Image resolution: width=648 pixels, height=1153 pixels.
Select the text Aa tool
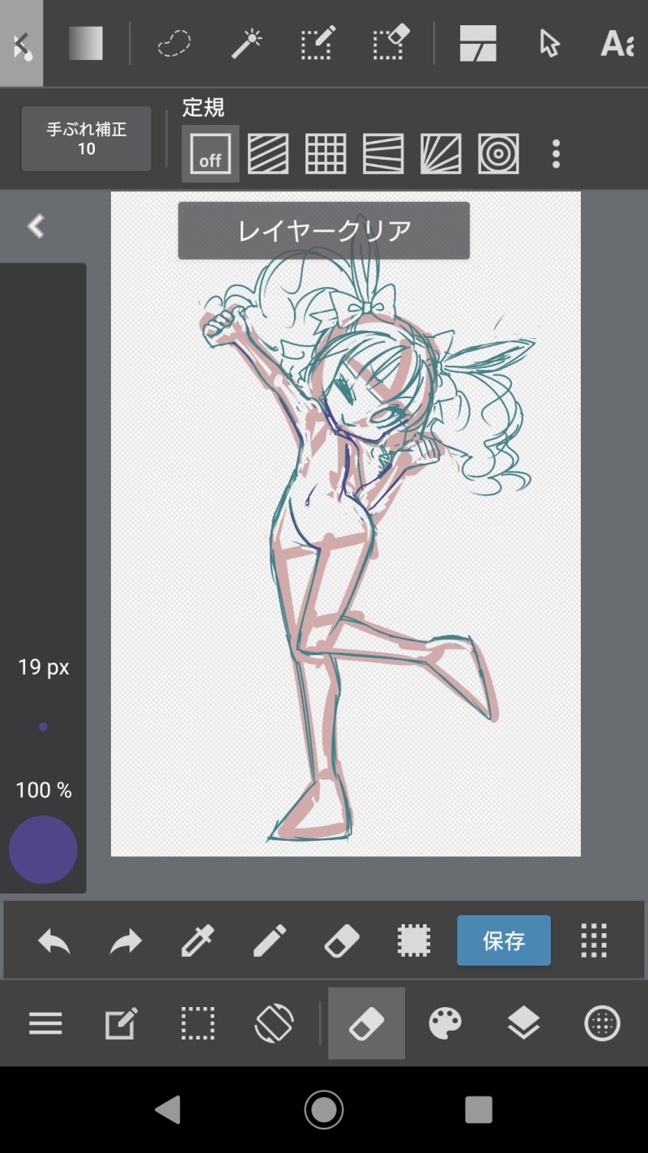coord(617,43)
